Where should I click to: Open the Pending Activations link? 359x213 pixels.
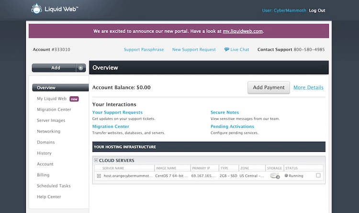click(232, 127)
